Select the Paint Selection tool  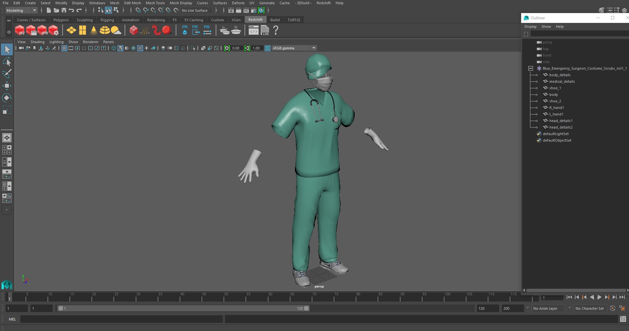point(7,74)
